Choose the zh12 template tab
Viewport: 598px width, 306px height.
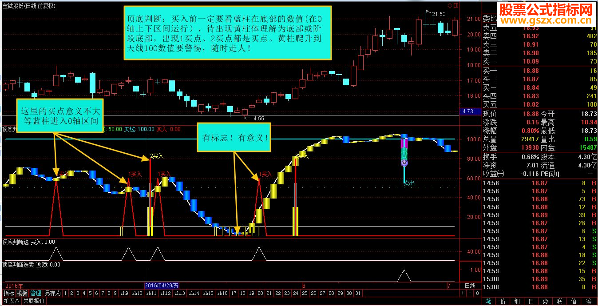tap(166, 293)
